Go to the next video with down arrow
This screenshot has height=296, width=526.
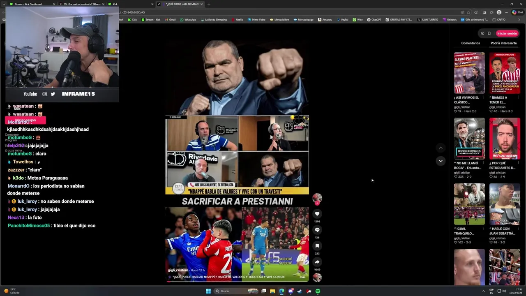pos(441,161)
